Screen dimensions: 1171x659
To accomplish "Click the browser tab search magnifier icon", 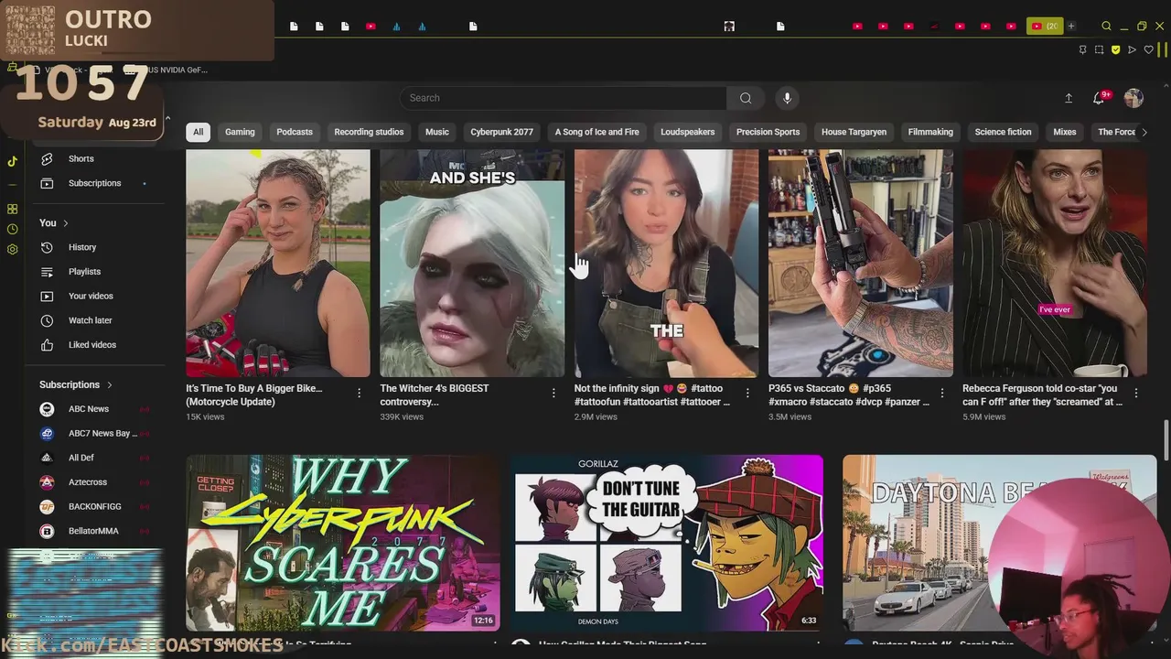I will (x=1106, y=27).
